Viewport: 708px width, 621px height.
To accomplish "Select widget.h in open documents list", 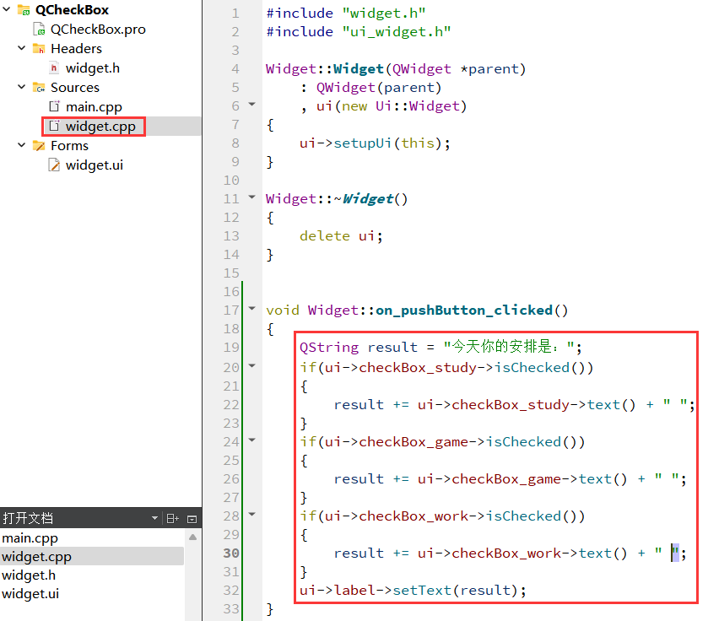I will [92, 575].
